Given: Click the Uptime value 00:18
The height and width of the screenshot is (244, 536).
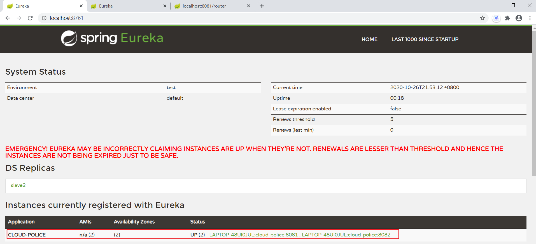Looking at the screenshot, I should (397, 98).
